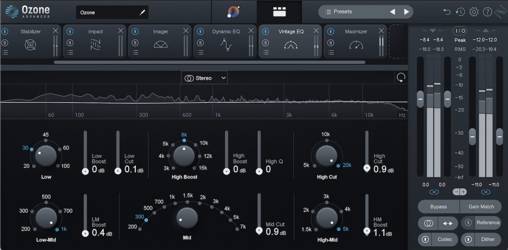Rename preset using the pencil icon
Viewport: 508px width, 250px height.
[142, 12]
